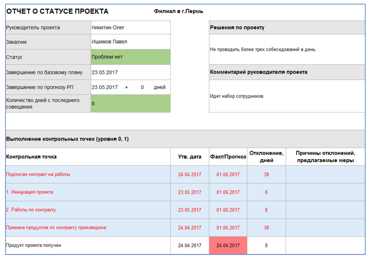The width and height of the screenshot is (371, 260).
Task: Select the "Филиал в г.Пермь" heading
Action: tap(178, 12)
